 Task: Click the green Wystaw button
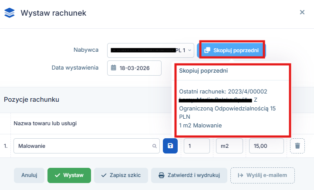69,175
